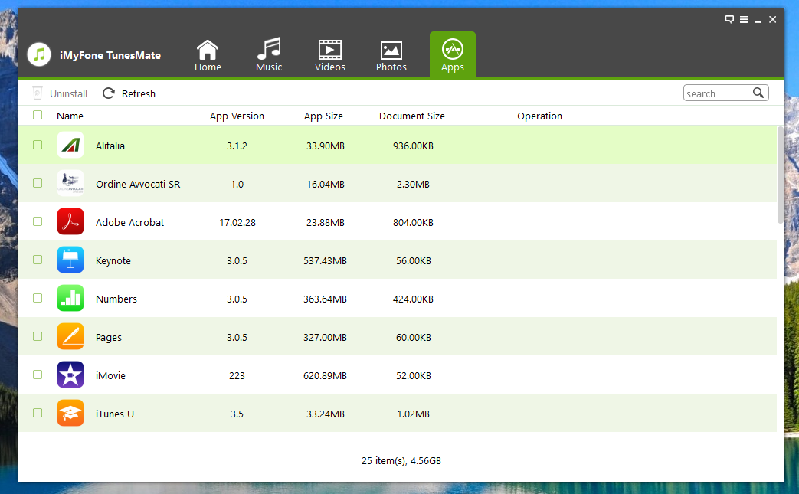Click the Numbers app icon
The height and width of the screenshot is (494, 799).
(x=70, y=298)
